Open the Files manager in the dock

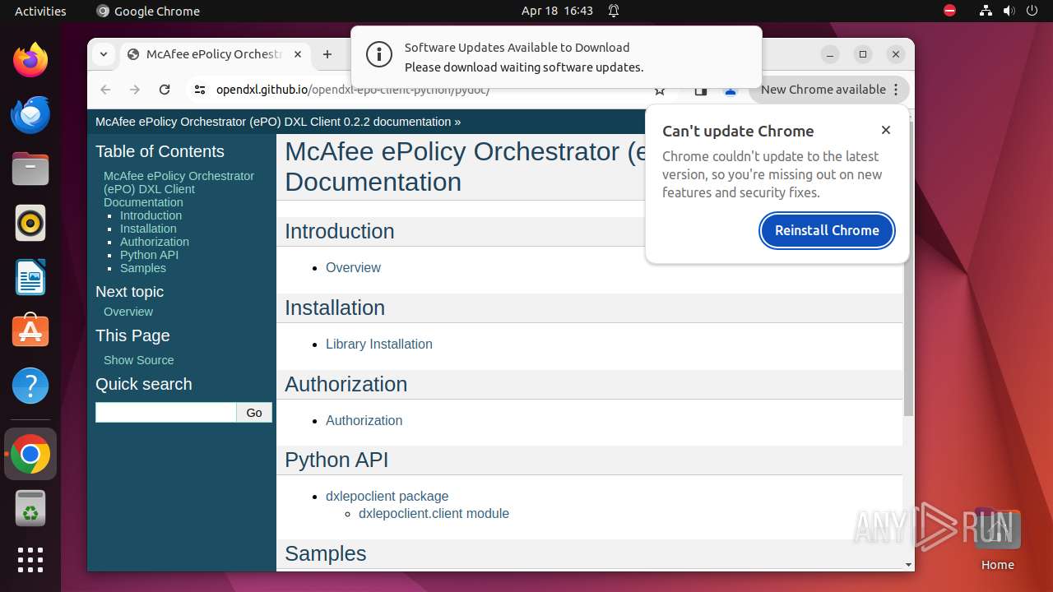click(x=30, y=169)
